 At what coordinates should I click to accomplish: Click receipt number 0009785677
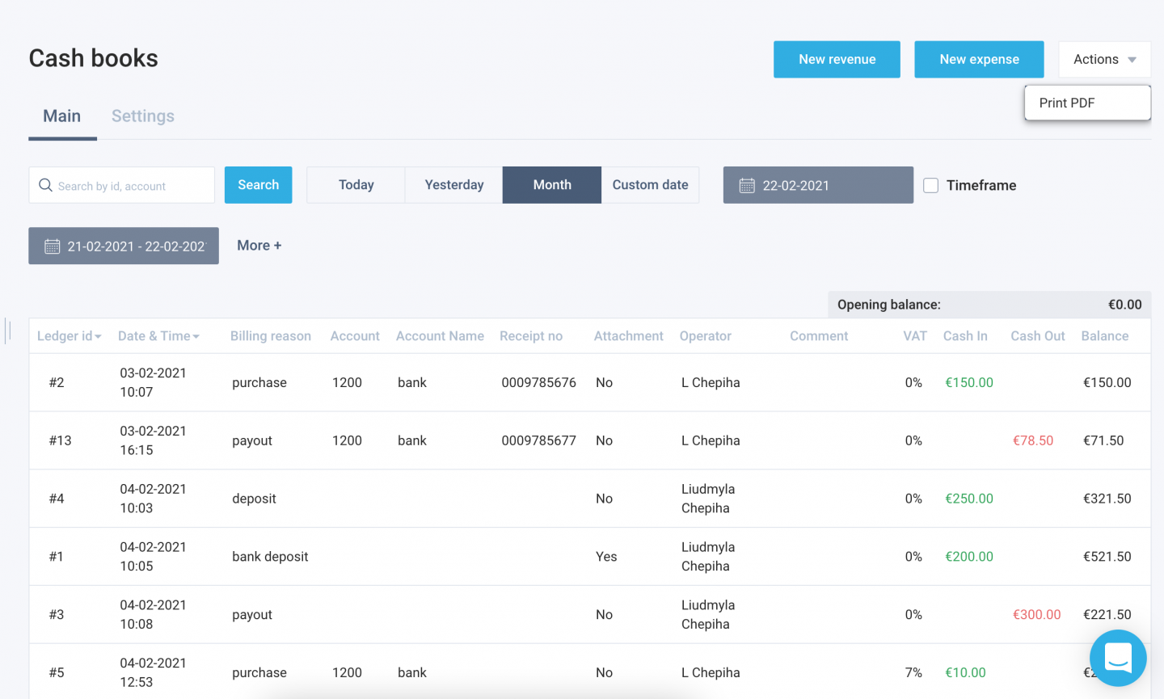tap(538, 440)
